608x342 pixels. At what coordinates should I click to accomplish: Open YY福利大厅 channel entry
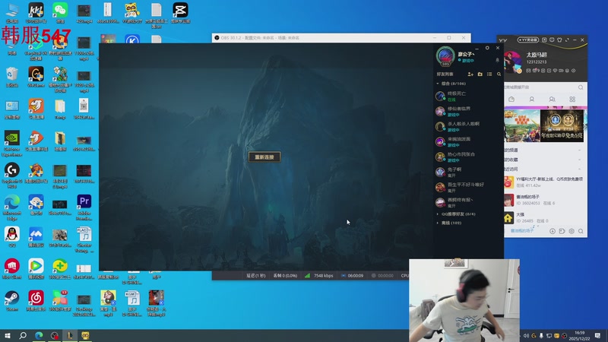pos(544,182)
